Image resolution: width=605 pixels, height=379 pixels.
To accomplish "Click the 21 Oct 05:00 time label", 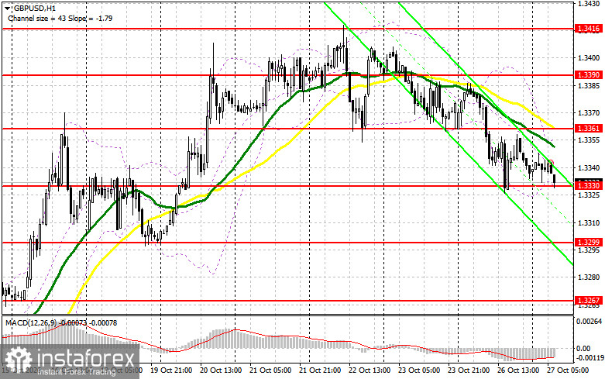I will 270,370.
